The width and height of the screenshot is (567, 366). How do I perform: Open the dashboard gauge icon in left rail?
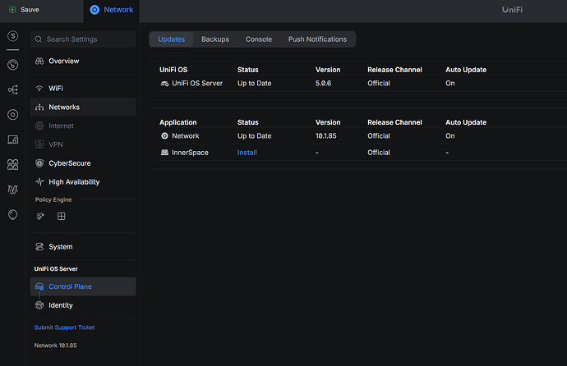click(x=13, y=65)
